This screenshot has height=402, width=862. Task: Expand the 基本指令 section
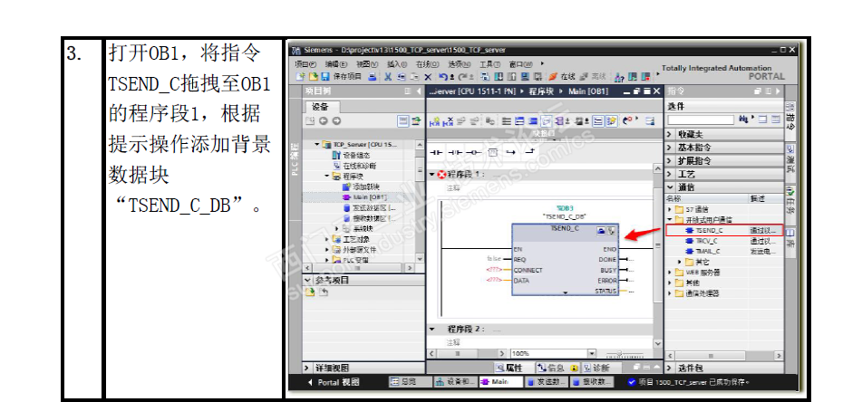point(670,148)
